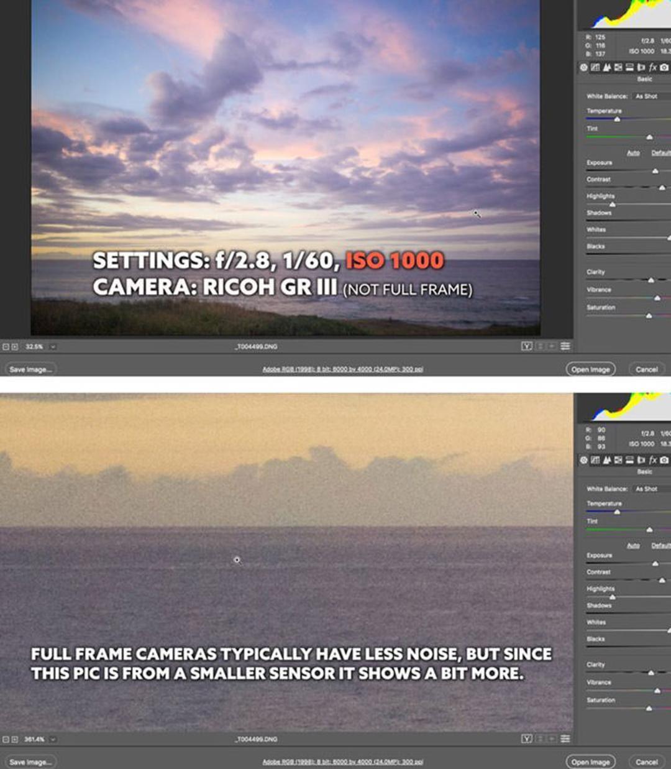Toggle the before/after Y preview in lower window

[x=526, y=739]
